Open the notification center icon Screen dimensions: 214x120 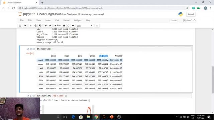[x=209, y=117]
